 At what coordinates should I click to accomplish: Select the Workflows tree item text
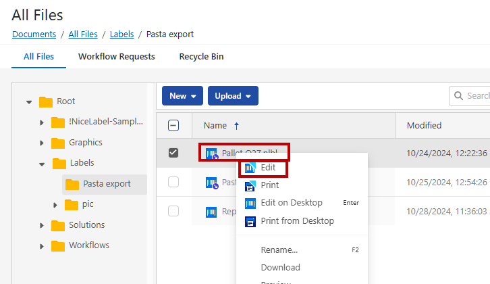point(89,245)
